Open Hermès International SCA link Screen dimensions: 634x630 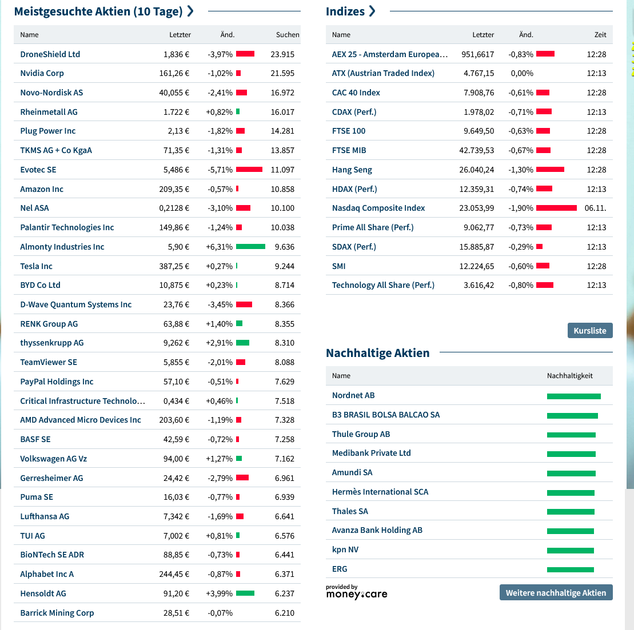click(x=380, y=492)
